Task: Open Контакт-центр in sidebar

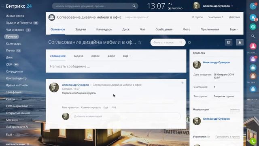Action: click(16, 78)
